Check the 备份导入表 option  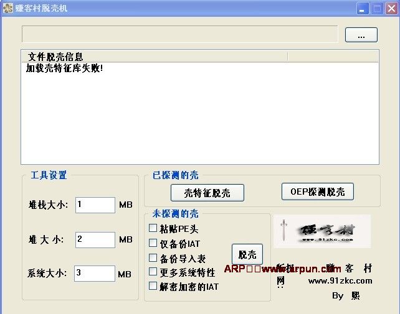pos(153,257)
